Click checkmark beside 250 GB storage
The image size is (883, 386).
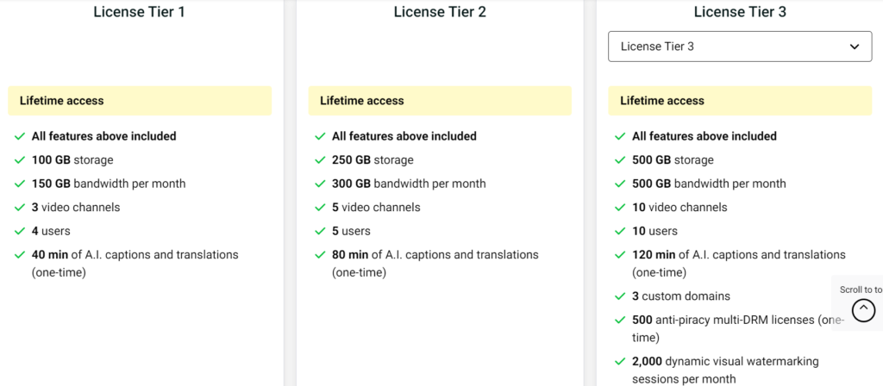(320, 159)
